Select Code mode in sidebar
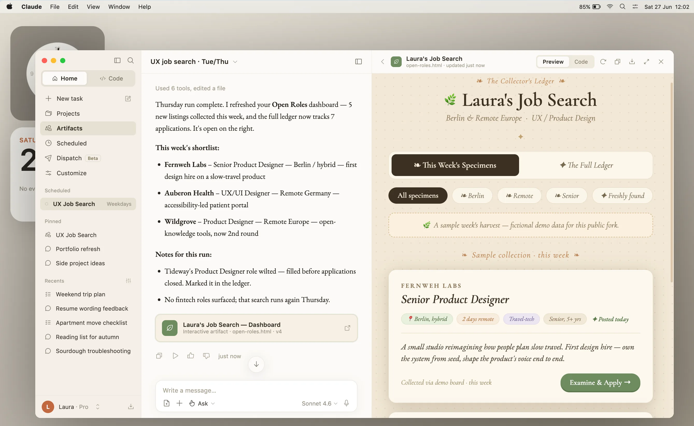The height and width of the screenshot is (426, 694). 111,78
